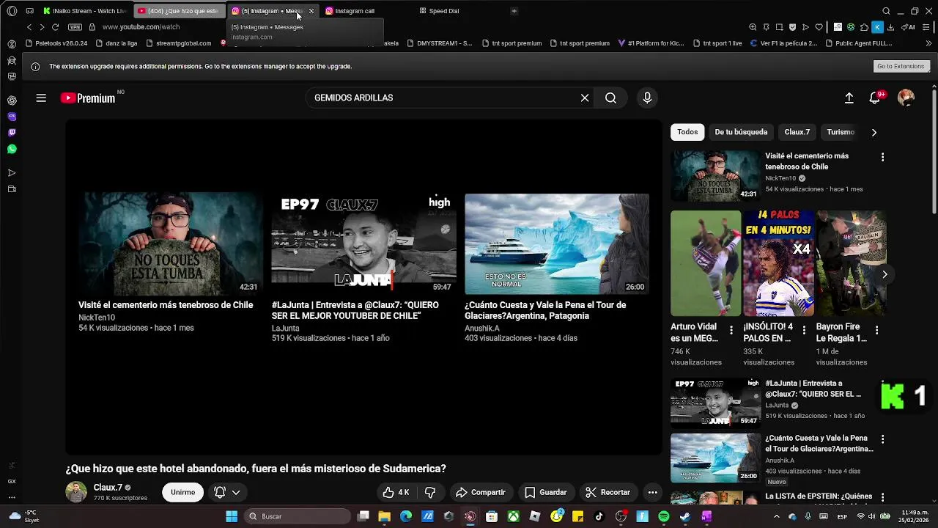Open Twitch in the Opera sidebar
This screenshot has width=938, height=528.
pos(12,133)
